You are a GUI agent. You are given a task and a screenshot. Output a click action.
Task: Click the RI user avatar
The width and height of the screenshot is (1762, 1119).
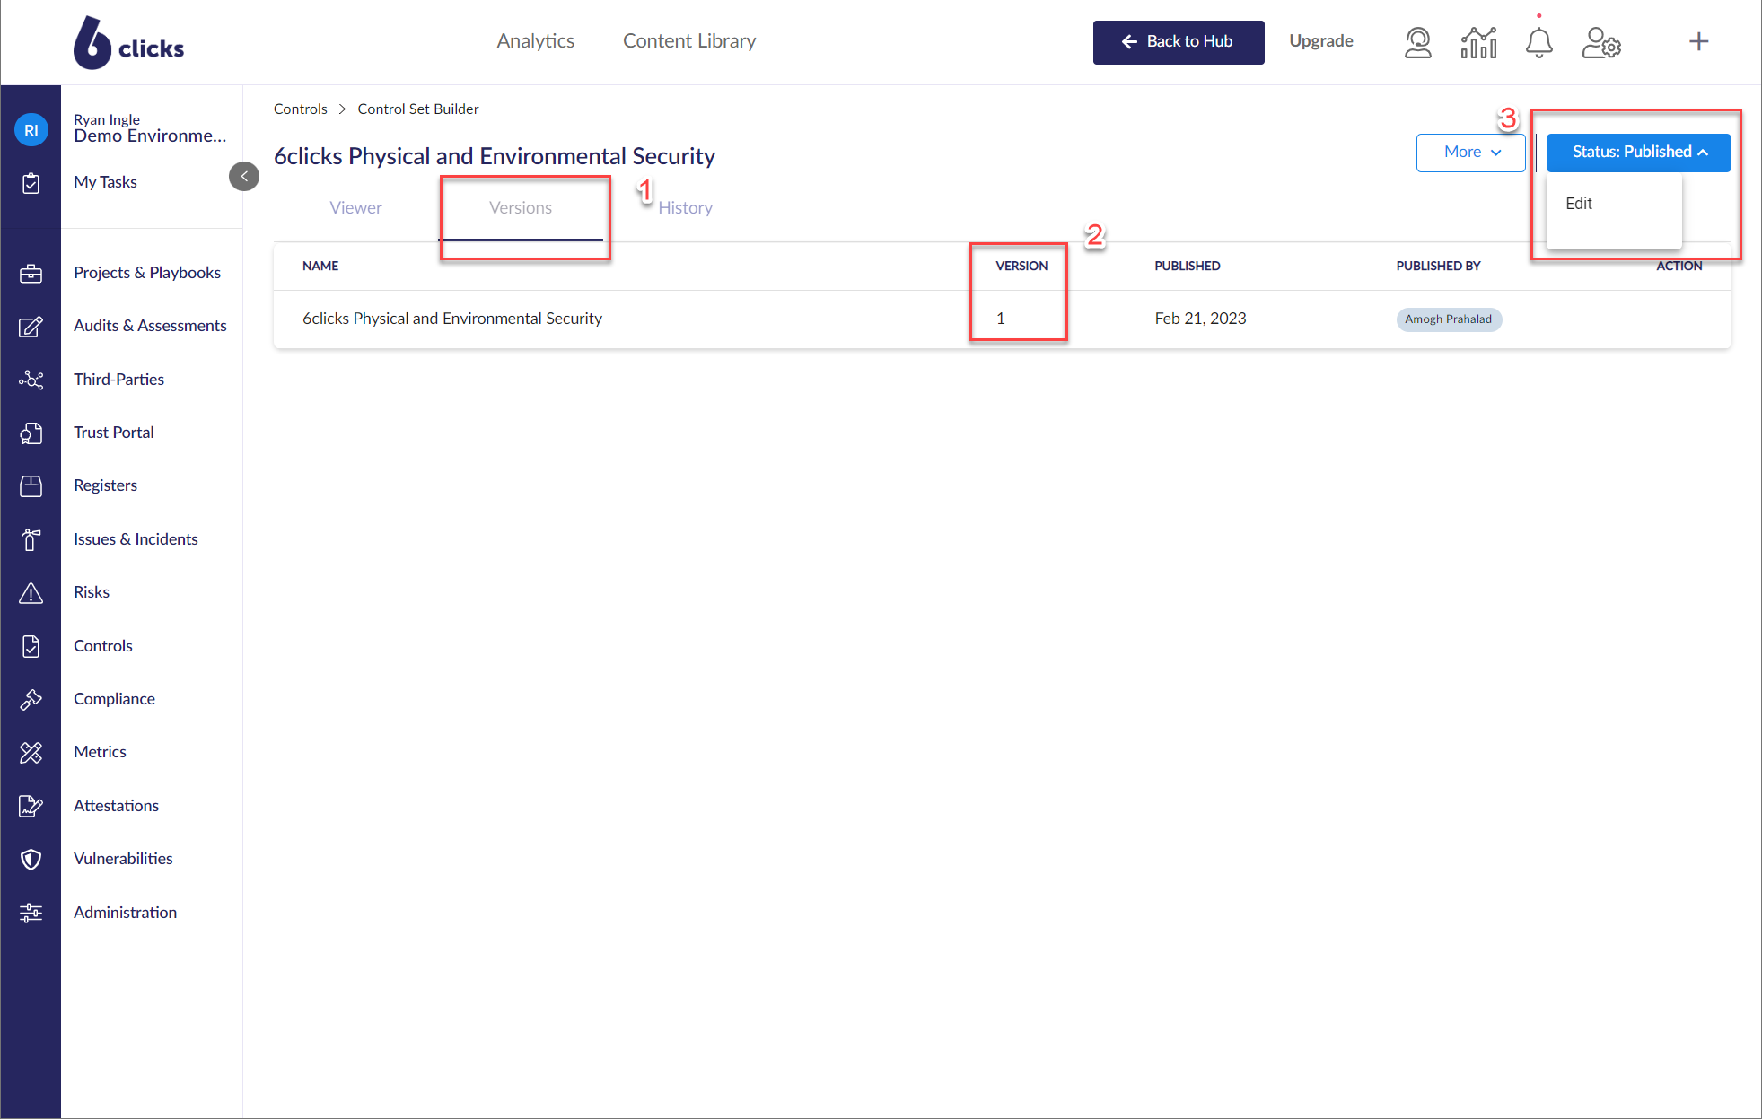click(31, 130)
